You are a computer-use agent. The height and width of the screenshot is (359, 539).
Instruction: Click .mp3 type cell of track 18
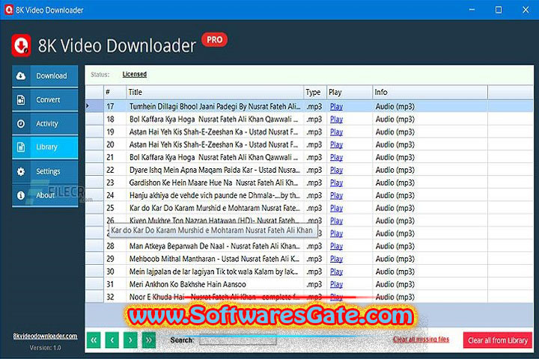coord(314,119)
